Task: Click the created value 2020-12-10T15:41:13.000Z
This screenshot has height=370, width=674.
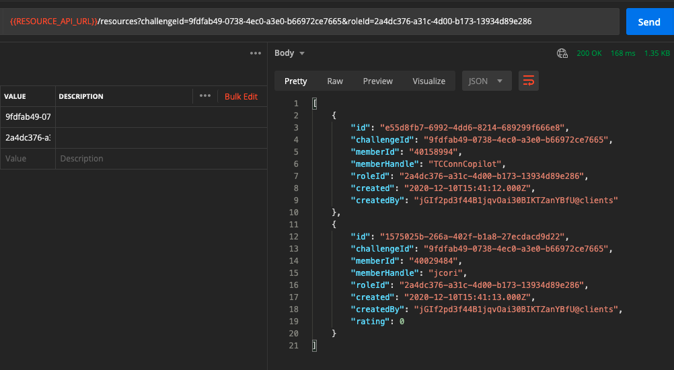Action: point(467,297)
